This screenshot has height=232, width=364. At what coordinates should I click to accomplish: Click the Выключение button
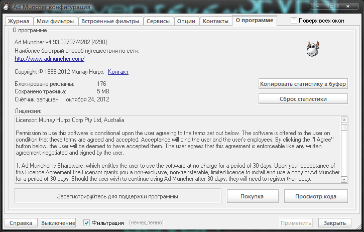(58, 223)
